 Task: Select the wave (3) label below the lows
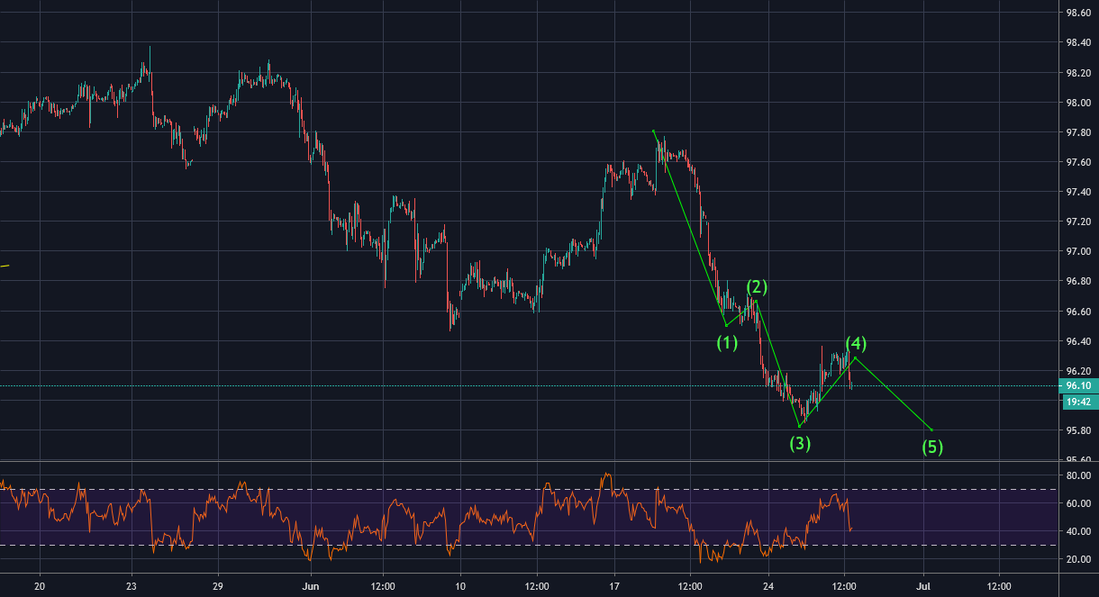[x=800, y=443]
